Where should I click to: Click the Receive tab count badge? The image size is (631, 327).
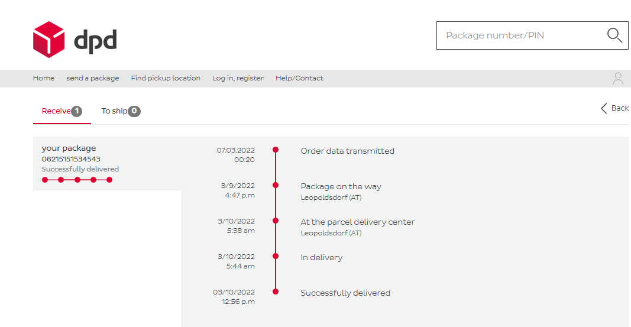pyautogui.click(x=76, y=111)
